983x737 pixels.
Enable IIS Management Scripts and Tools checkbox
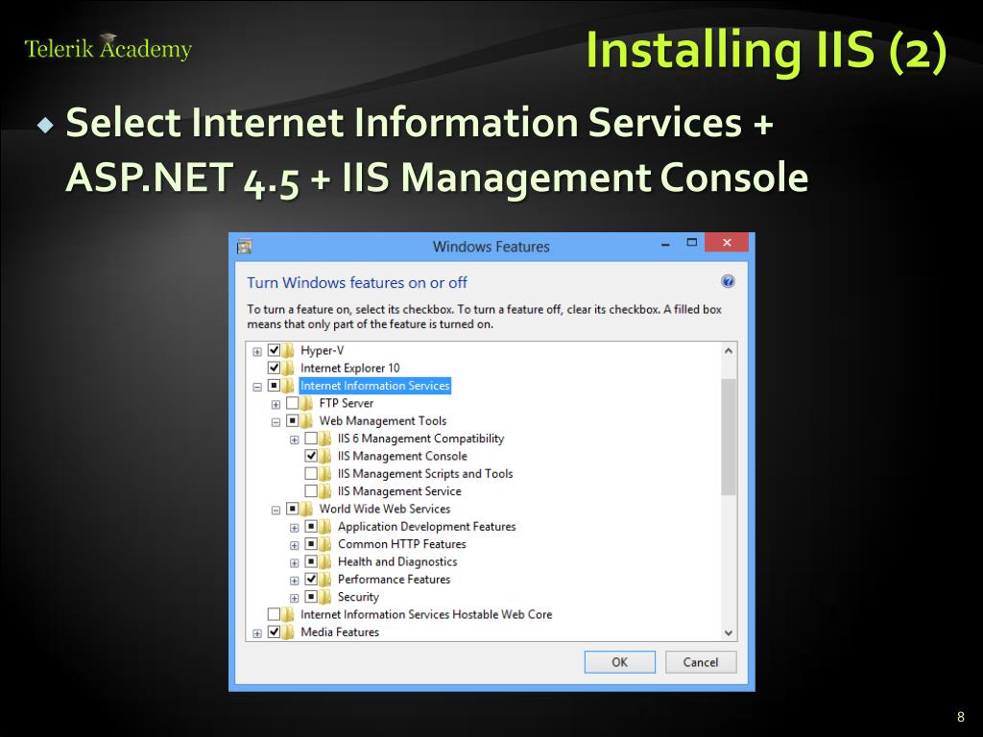311,472
